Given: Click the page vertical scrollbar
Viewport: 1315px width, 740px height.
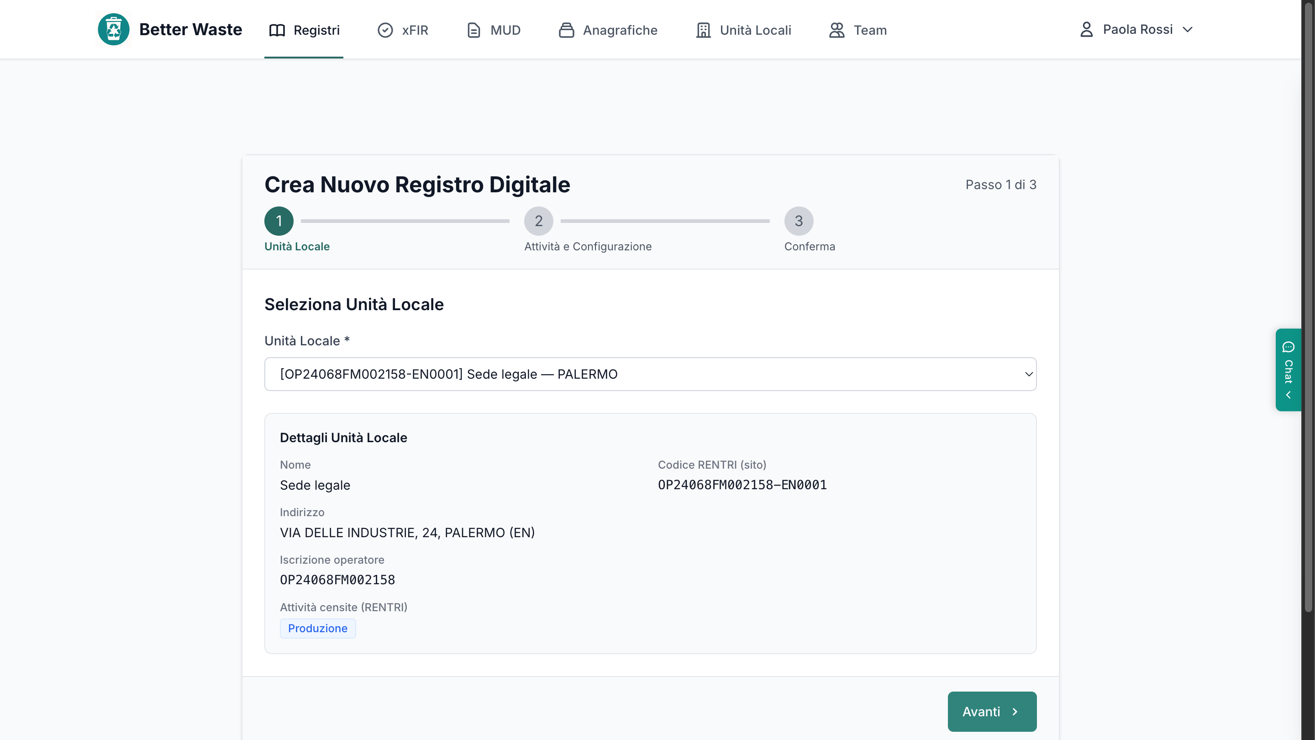Looking at the screenshot, I should point(1308,307).
